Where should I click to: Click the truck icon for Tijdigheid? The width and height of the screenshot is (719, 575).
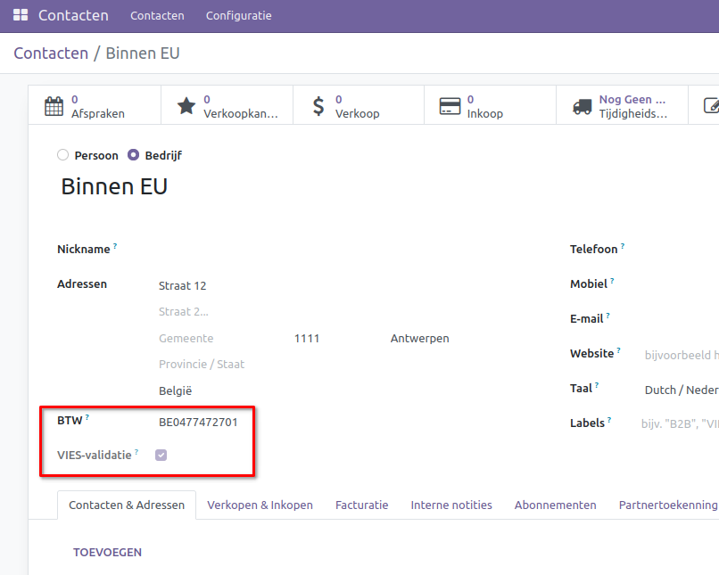click(583, 106)
